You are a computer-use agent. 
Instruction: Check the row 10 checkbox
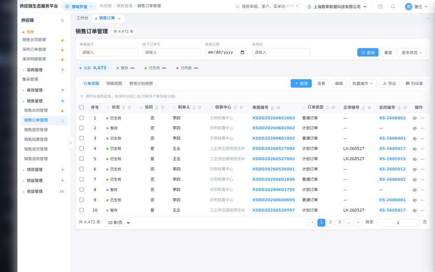[x=82, y=210]
